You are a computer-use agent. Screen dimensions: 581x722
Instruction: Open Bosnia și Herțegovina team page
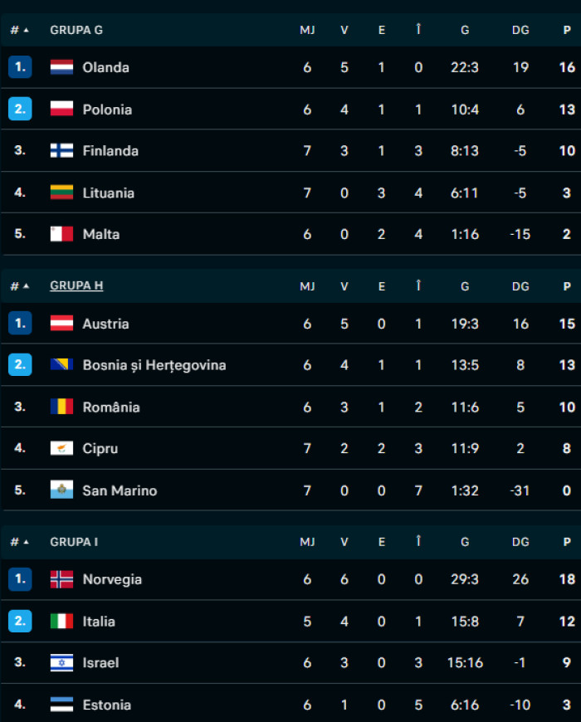(154, 365)
